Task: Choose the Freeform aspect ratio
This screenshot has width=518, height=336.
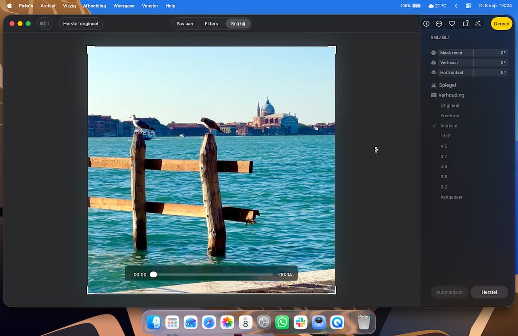Action: (x=450, y=115)
